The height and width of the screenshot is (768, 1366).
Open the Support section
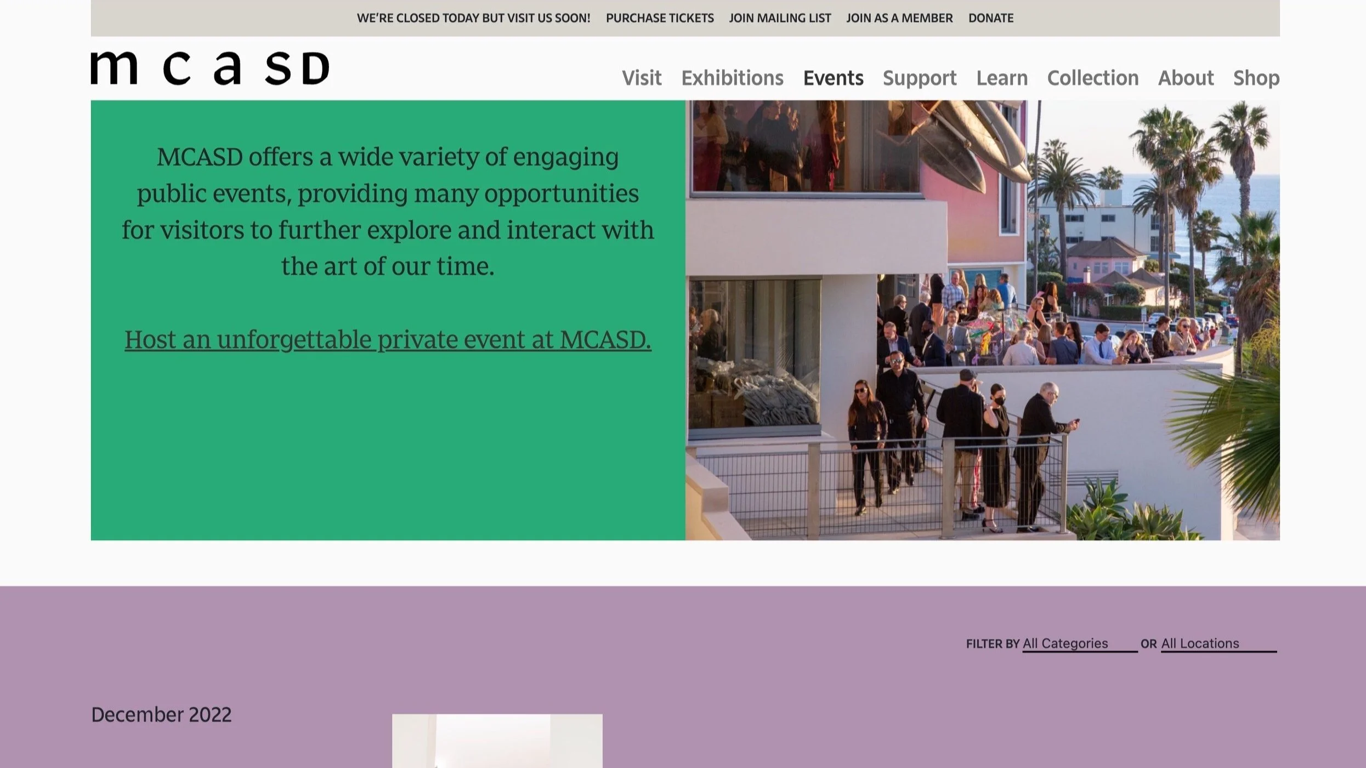(x=919, y=78)
